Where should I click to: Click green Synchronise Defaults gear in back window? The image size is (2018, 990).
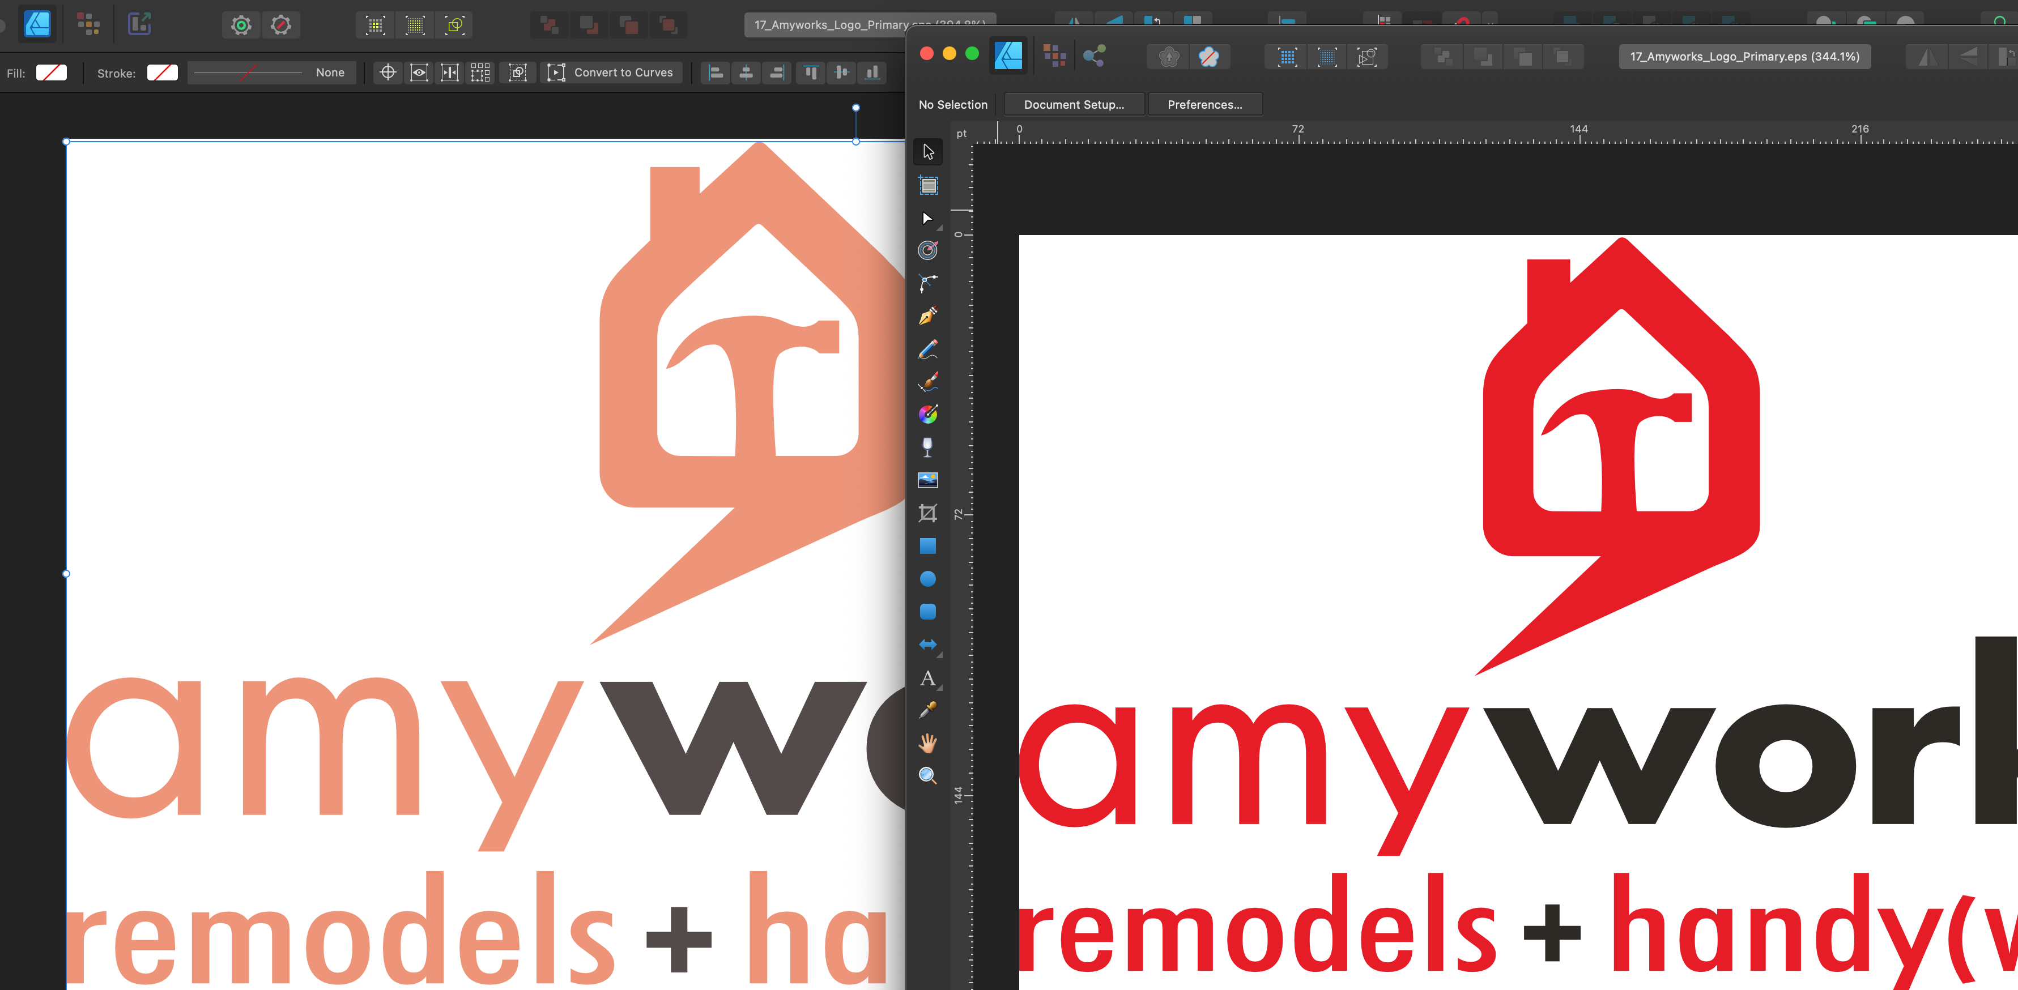[241, 25]
